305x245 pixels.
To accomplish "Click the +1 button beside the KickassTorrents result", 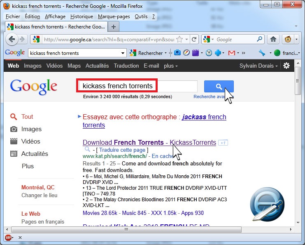I will [x=223, y=143].
